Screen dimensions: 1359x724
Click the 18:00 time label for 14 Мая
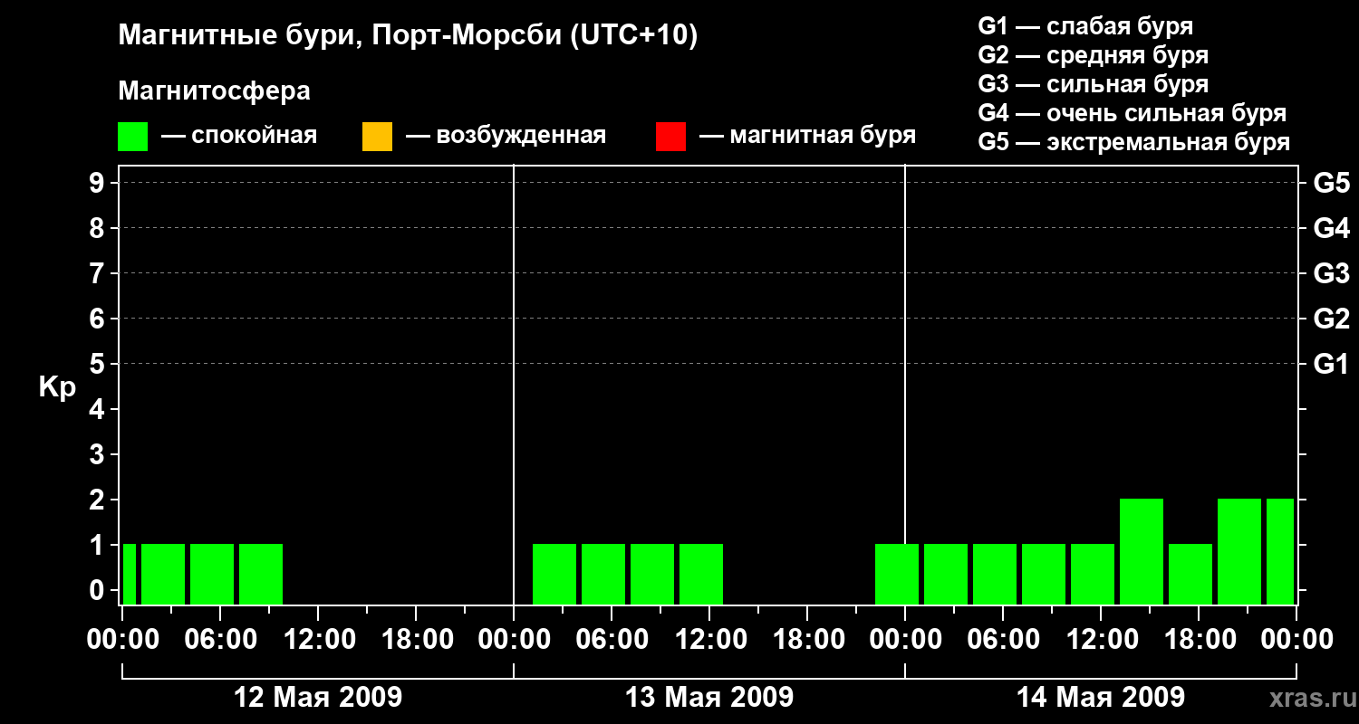tap(1199, 640)
